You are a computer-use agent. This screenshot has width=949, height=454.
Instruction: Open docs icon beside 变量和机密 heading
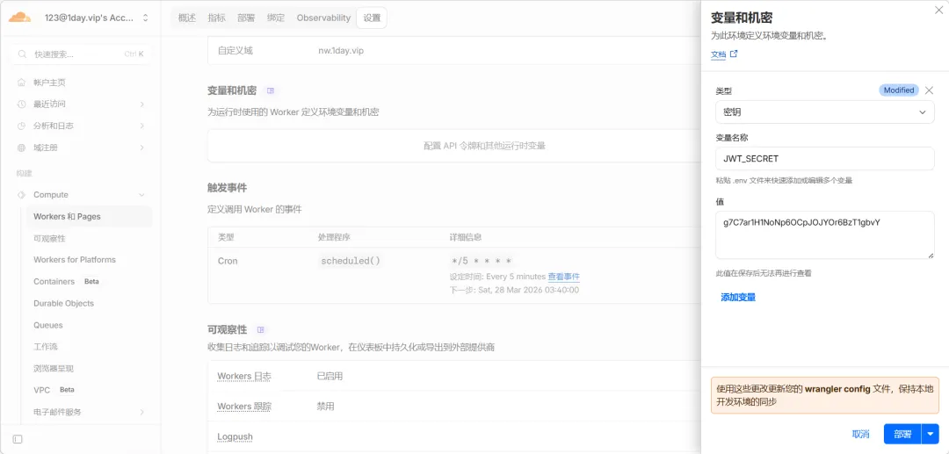coord(271,90)
